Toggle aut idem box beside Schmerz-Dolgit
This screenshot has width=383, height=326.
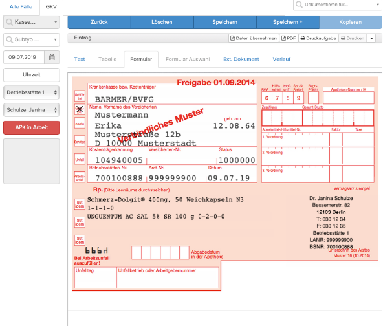[x=80, y=204]
